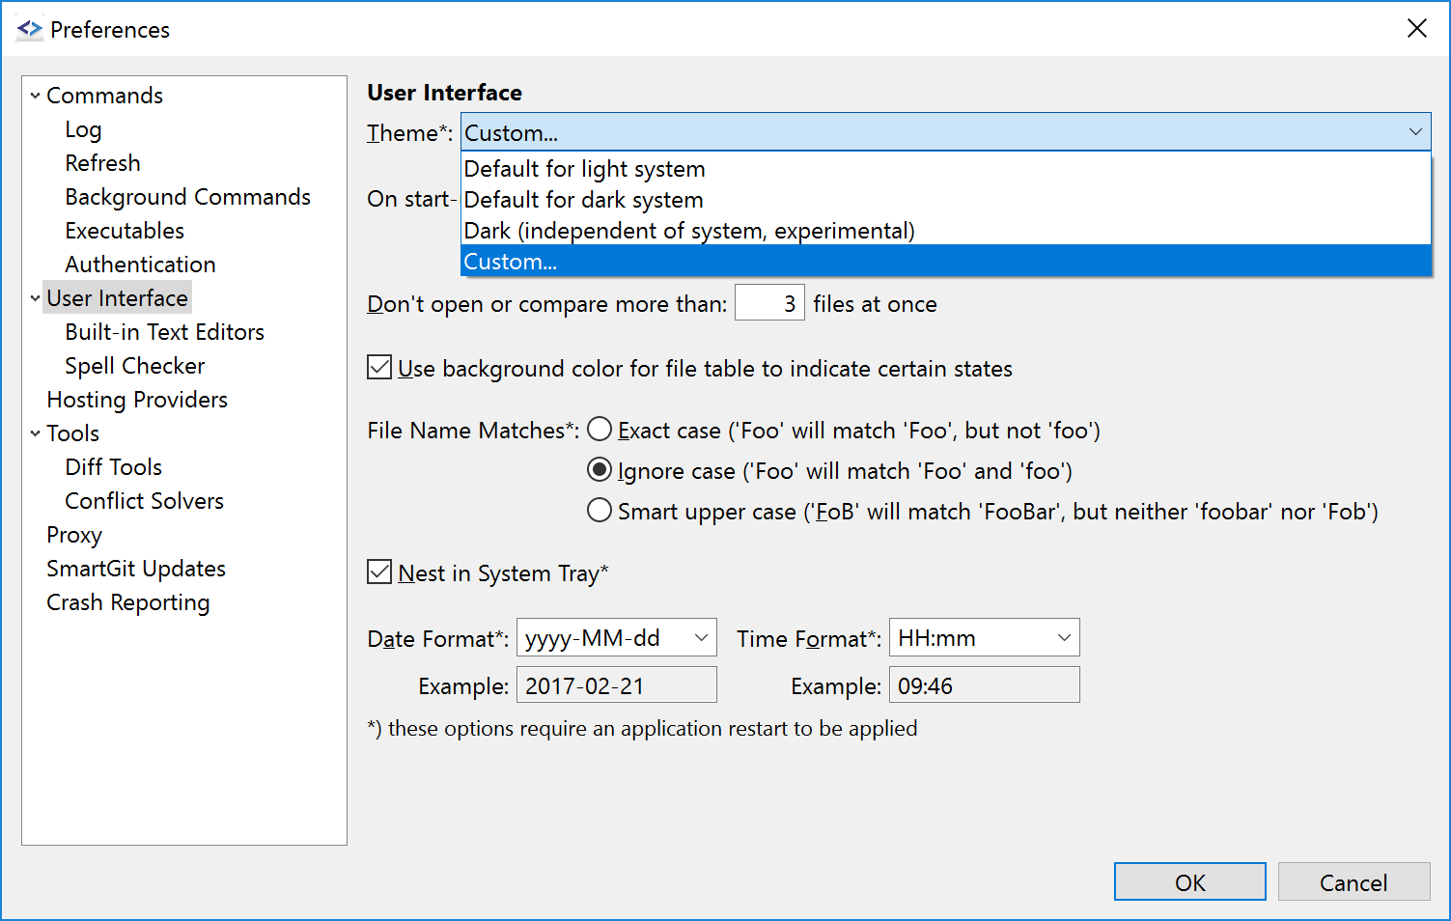
Task: Go to Crash Reporting preferences
Action: (128, 601)
